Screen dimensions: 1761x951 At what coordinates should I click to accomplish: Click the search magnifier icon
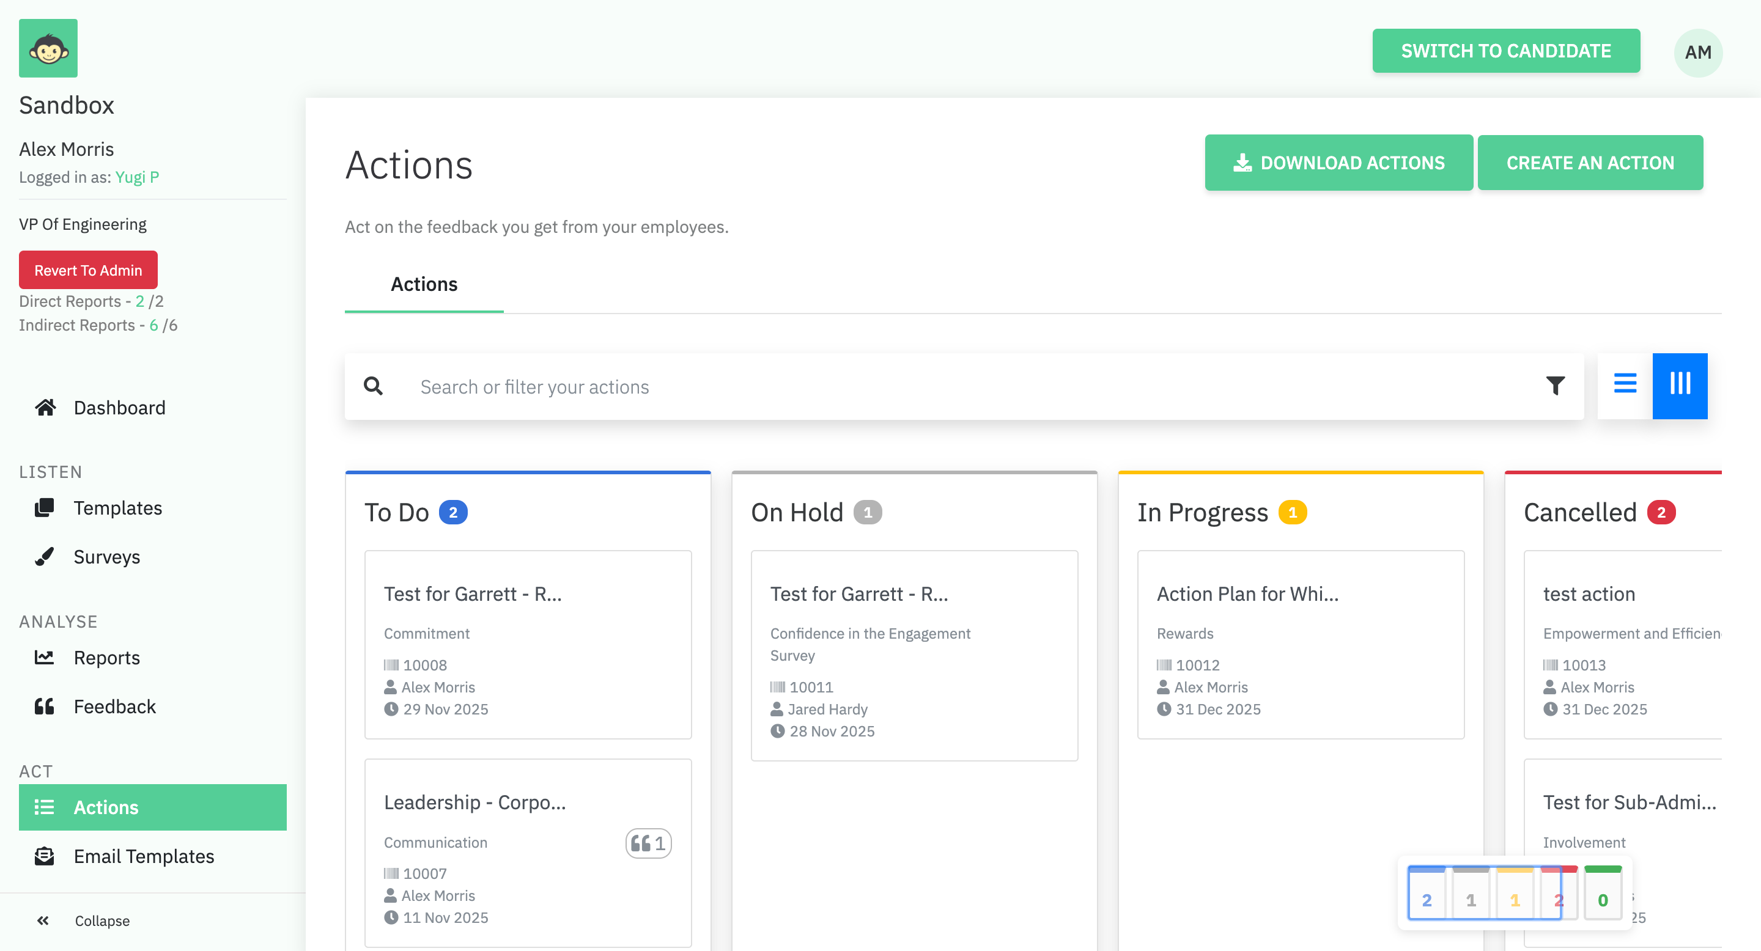(x=373, y=386)
